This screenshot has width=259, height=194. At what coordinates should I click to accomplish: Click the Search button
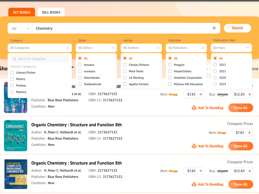click(237, 28)
